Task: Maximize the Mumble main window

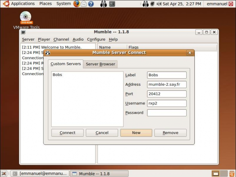Action: point(206,32)
